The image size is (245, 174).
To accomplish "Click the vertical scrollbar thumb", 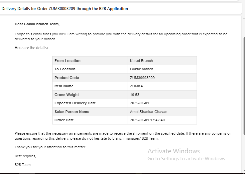I will pyautogui.click(x=244, y=86).
